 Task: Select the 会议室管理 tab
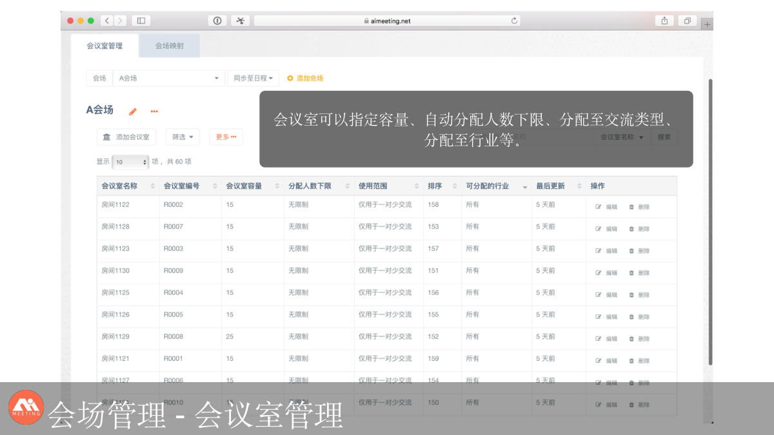click(104, 46)
